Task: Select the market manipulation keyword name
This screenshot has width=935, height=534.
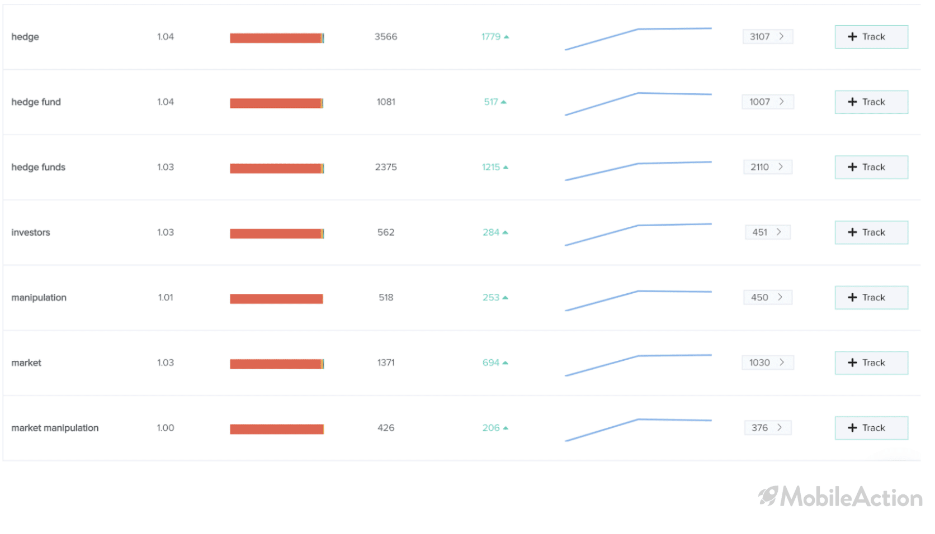Action: [55, 428]
